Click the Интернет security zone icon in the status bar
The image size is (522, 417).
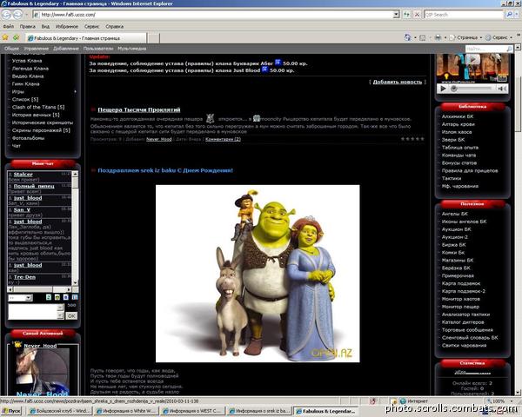click(403, 401)
